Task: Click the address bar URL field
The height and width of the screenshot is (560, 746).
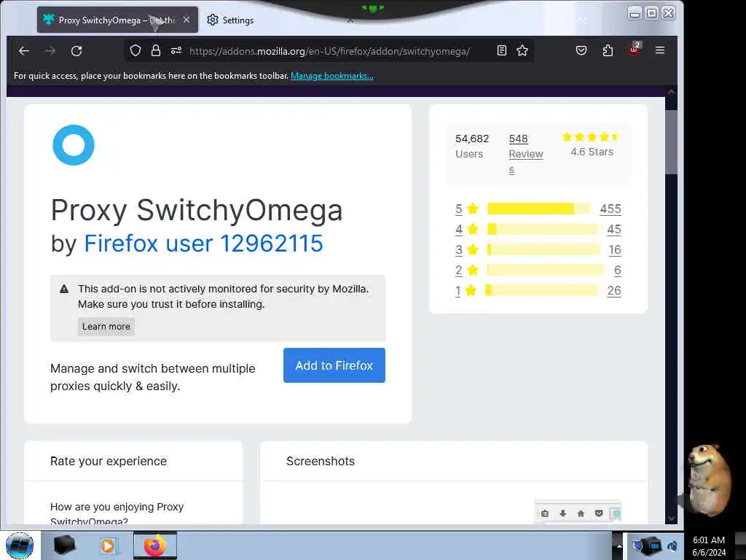Action: coord(329,51)
